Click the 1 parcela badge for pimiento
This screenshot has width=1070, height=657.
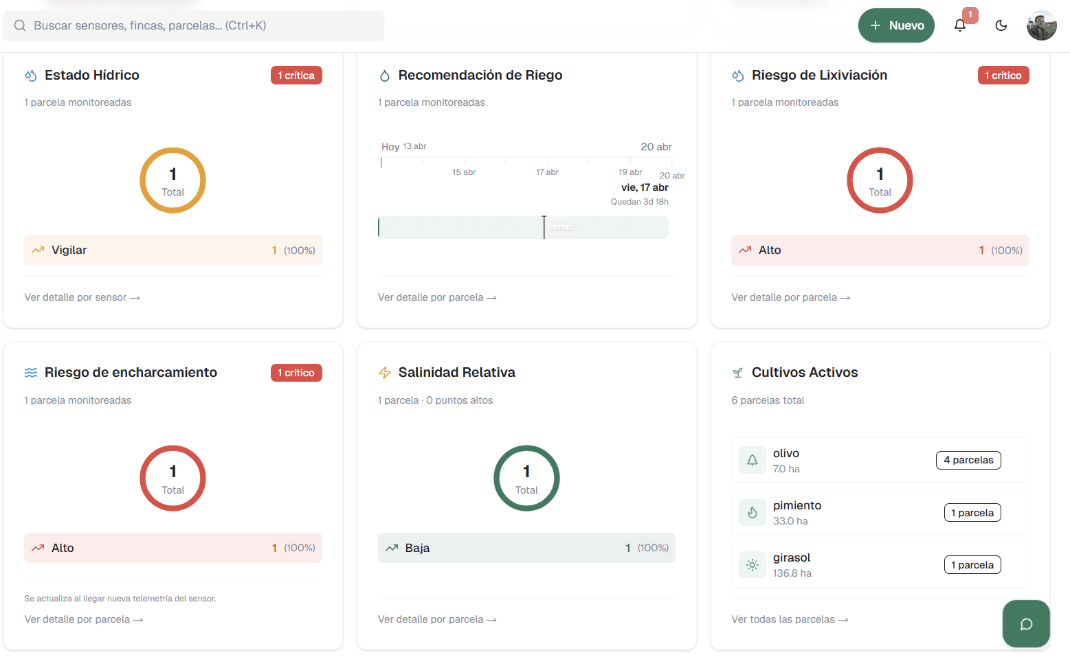pos(972,513)
